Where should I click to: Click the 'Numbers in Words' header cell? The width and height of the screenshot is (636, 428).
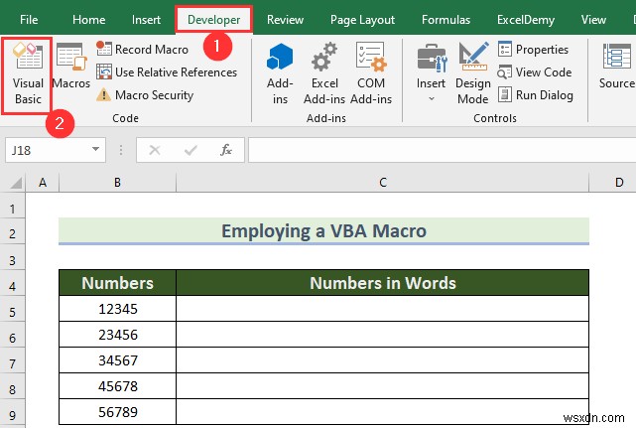tap(382, 283)
